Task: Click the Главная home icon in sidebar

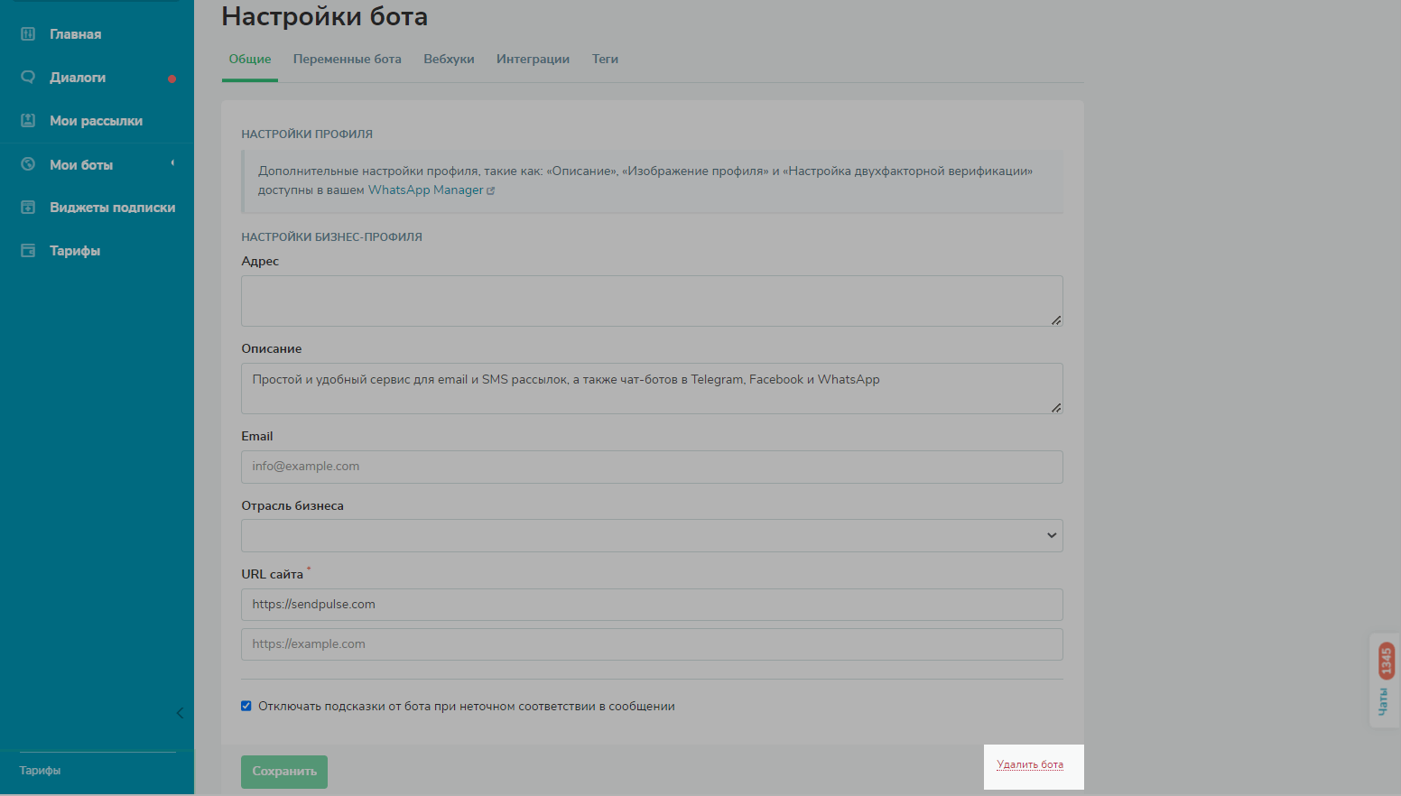Action: pyautogui.click(x=28, y=34)
